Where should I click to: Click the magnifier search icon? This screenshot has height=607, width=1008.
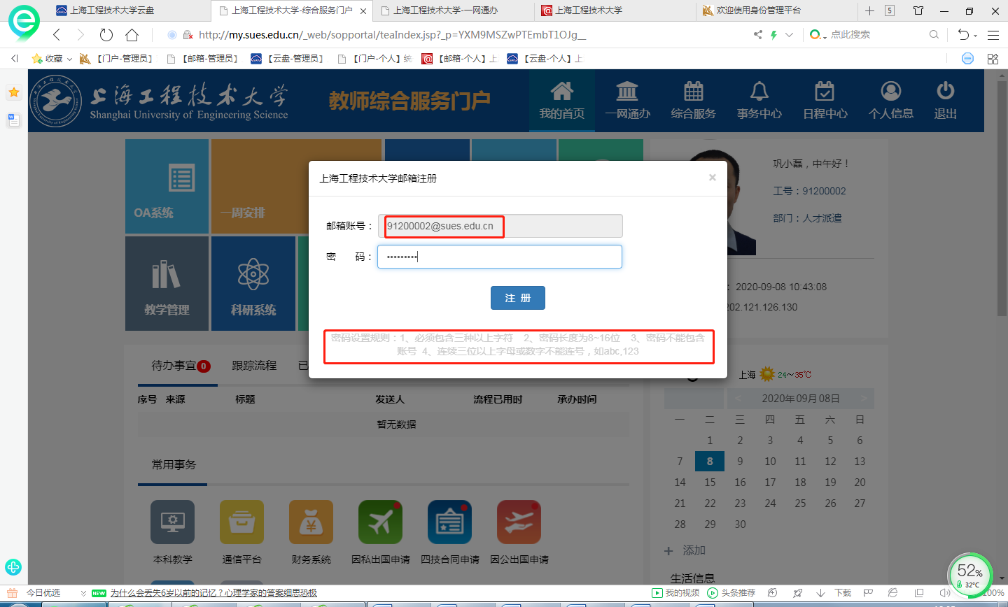[x=934, y=34]
